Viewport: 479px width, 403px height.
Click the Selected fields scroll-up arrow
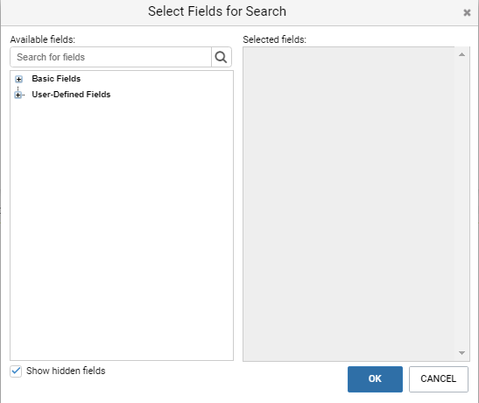461,54
